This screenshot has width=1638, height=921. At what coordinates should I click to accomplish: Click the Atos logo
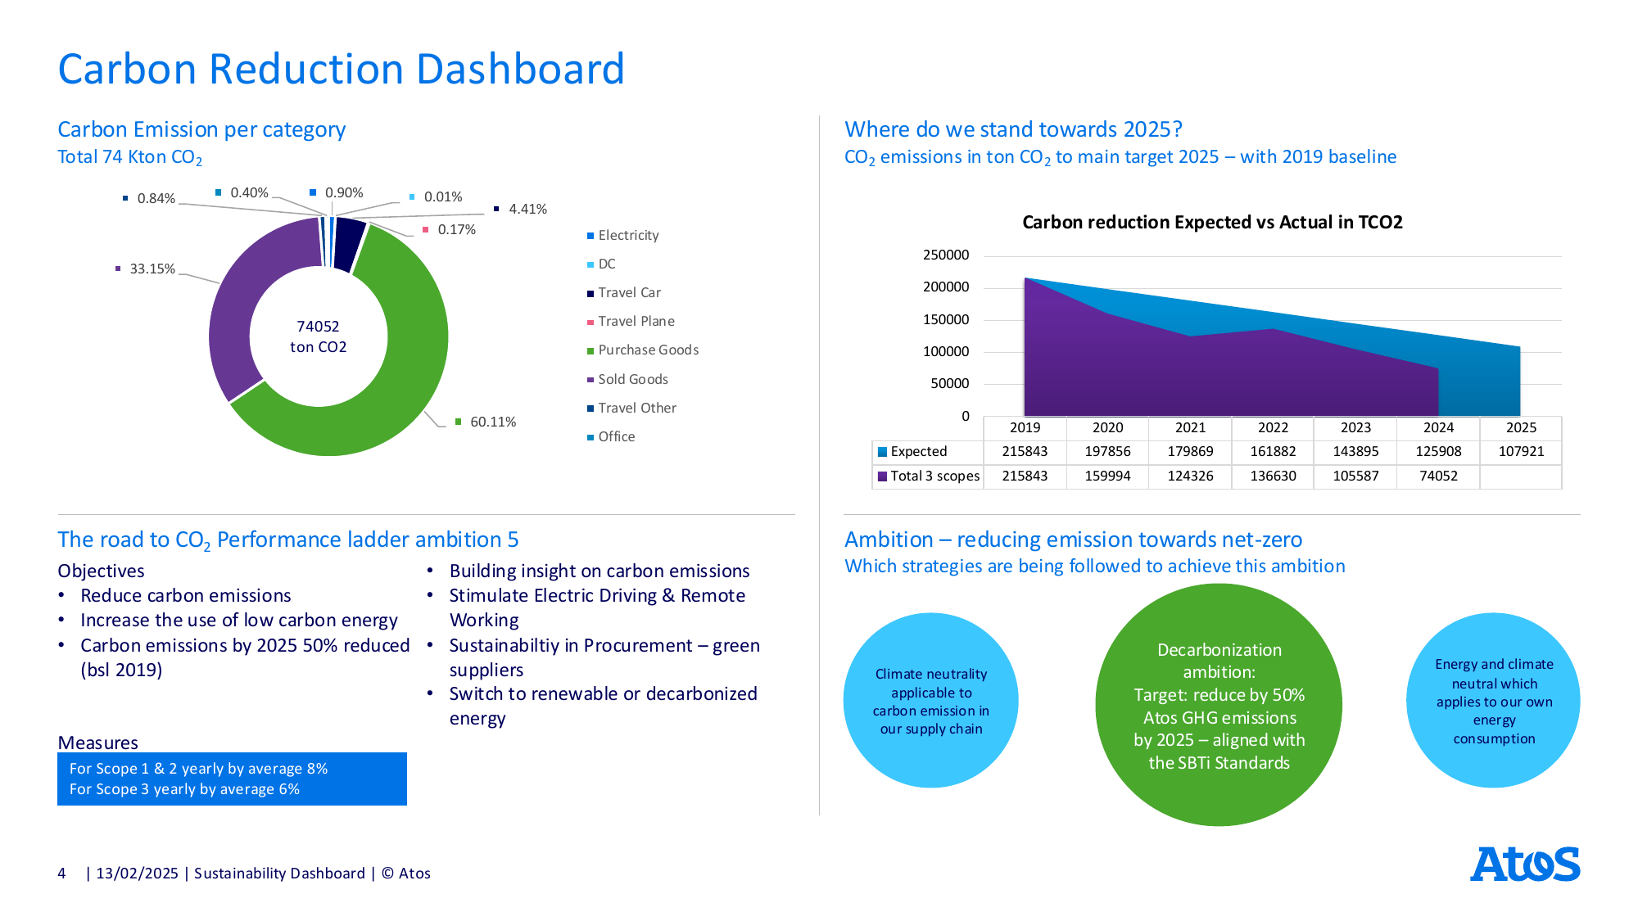[1525, 864]
